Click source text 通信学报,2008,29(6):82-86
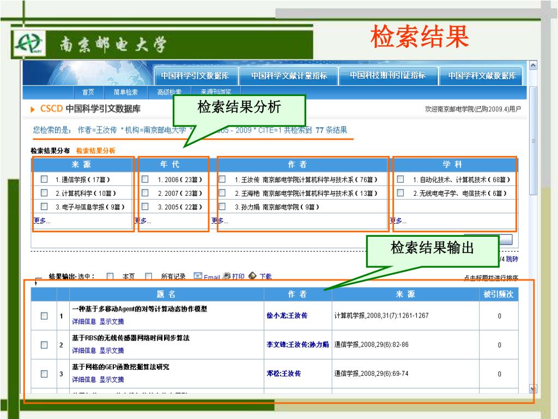Screen dimensions: 558x419 tap(372, 345)
